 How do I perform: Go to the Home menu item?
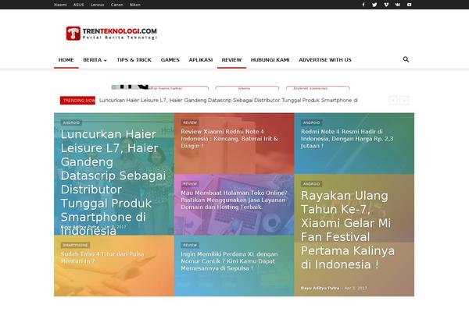(66, 60)
